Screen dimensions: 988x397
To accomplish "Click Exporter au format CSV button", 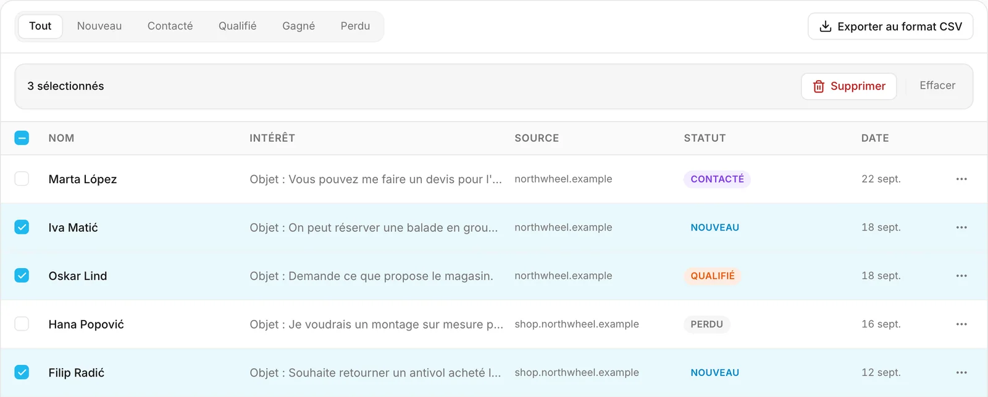I will point(890,27).
